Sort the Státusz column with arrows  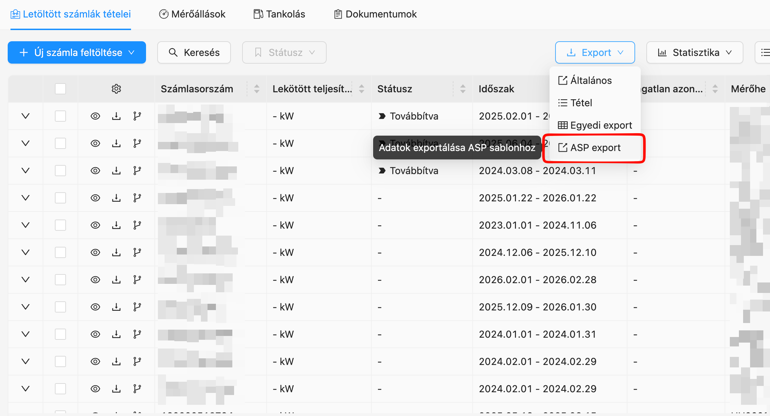(463, 89)
